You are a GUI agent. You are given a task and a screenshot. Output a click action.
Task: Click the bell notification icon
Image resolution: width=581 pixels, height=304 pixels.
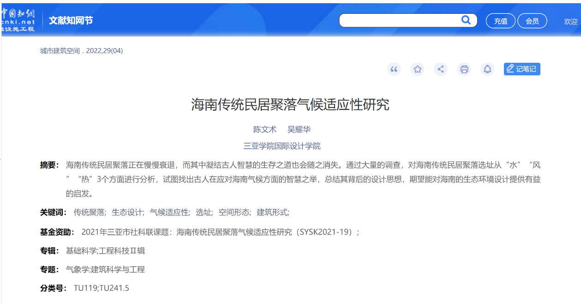click(487, 69)
